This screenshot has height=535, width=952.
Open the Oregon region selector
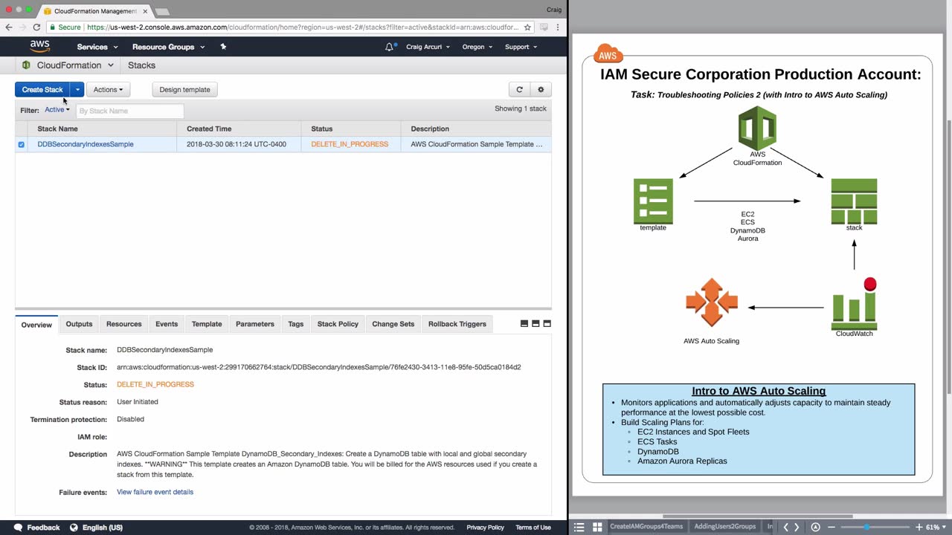(477, 47)
